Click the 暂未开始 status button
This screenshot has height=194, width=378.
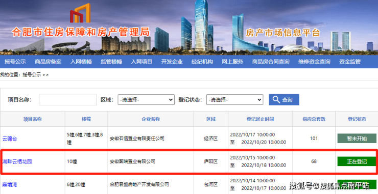point(357,138)
